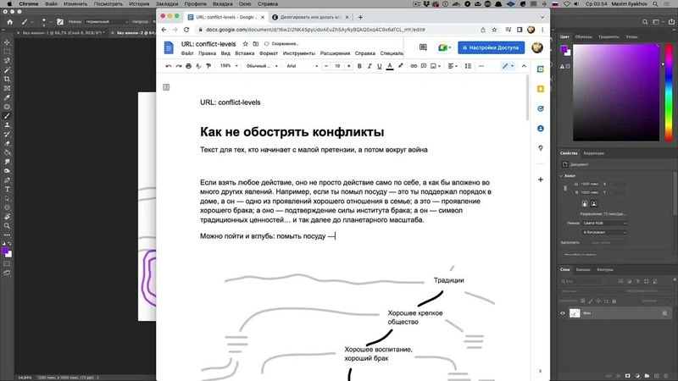This screenshot has width=678, height=381.
Task: Show the document outline in Docs
Action: 166,87
